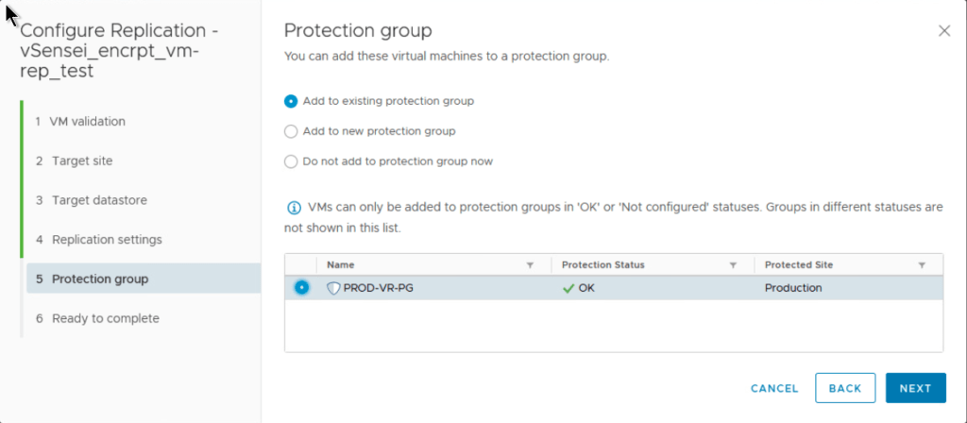Click the BACK button
This screenshot has height=423, width=967.
click(844, 388)
